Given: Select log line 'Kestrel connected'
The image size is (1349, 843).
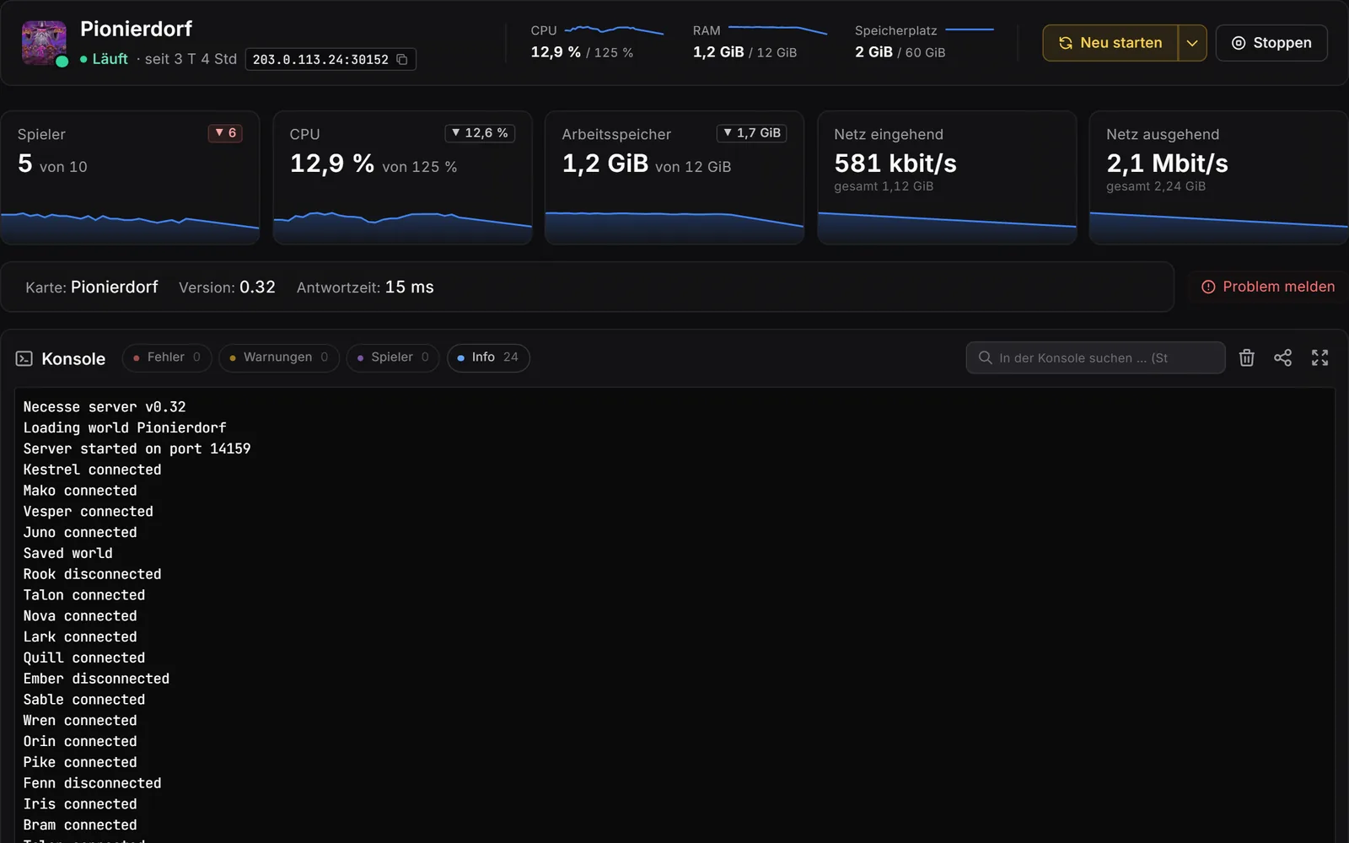Looking at the screenshot, I should pyautogui.click(x=92, y=470).
